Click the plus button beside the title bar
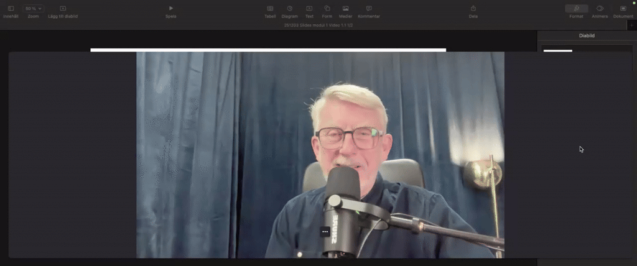The height and width of the screenshot is (266, 637). click(631, 25)
